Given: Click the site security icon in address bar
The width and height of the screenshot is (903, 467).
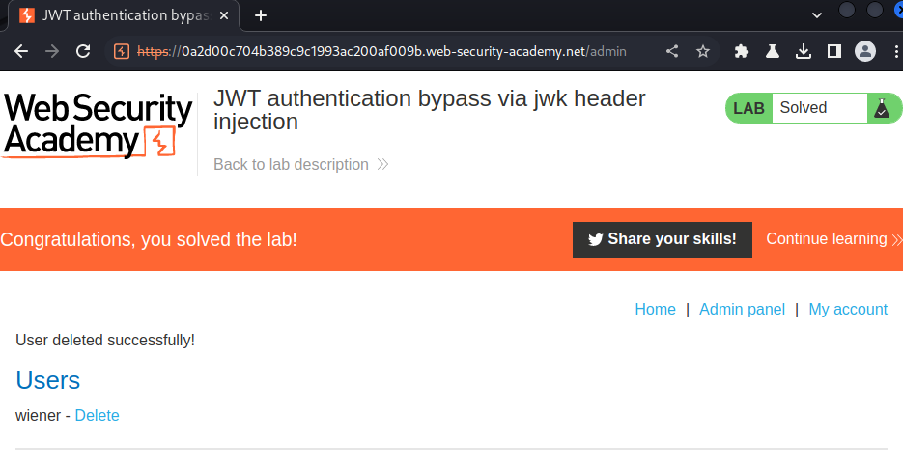Looking at the screenshot, I should [x=122, y=51].
